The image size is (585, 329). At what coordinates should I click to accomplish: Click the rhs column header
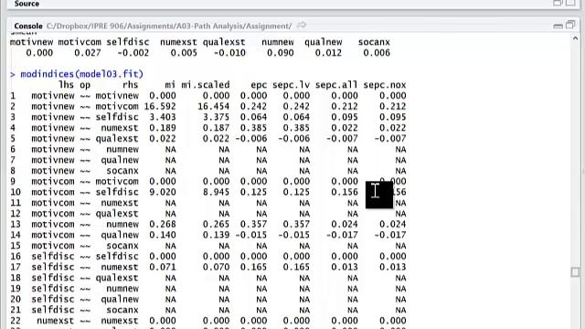coord(130,85)
